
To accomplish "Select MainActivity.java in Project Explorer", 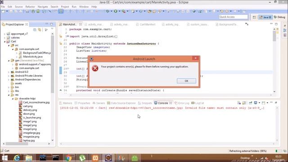I will 33,57.
